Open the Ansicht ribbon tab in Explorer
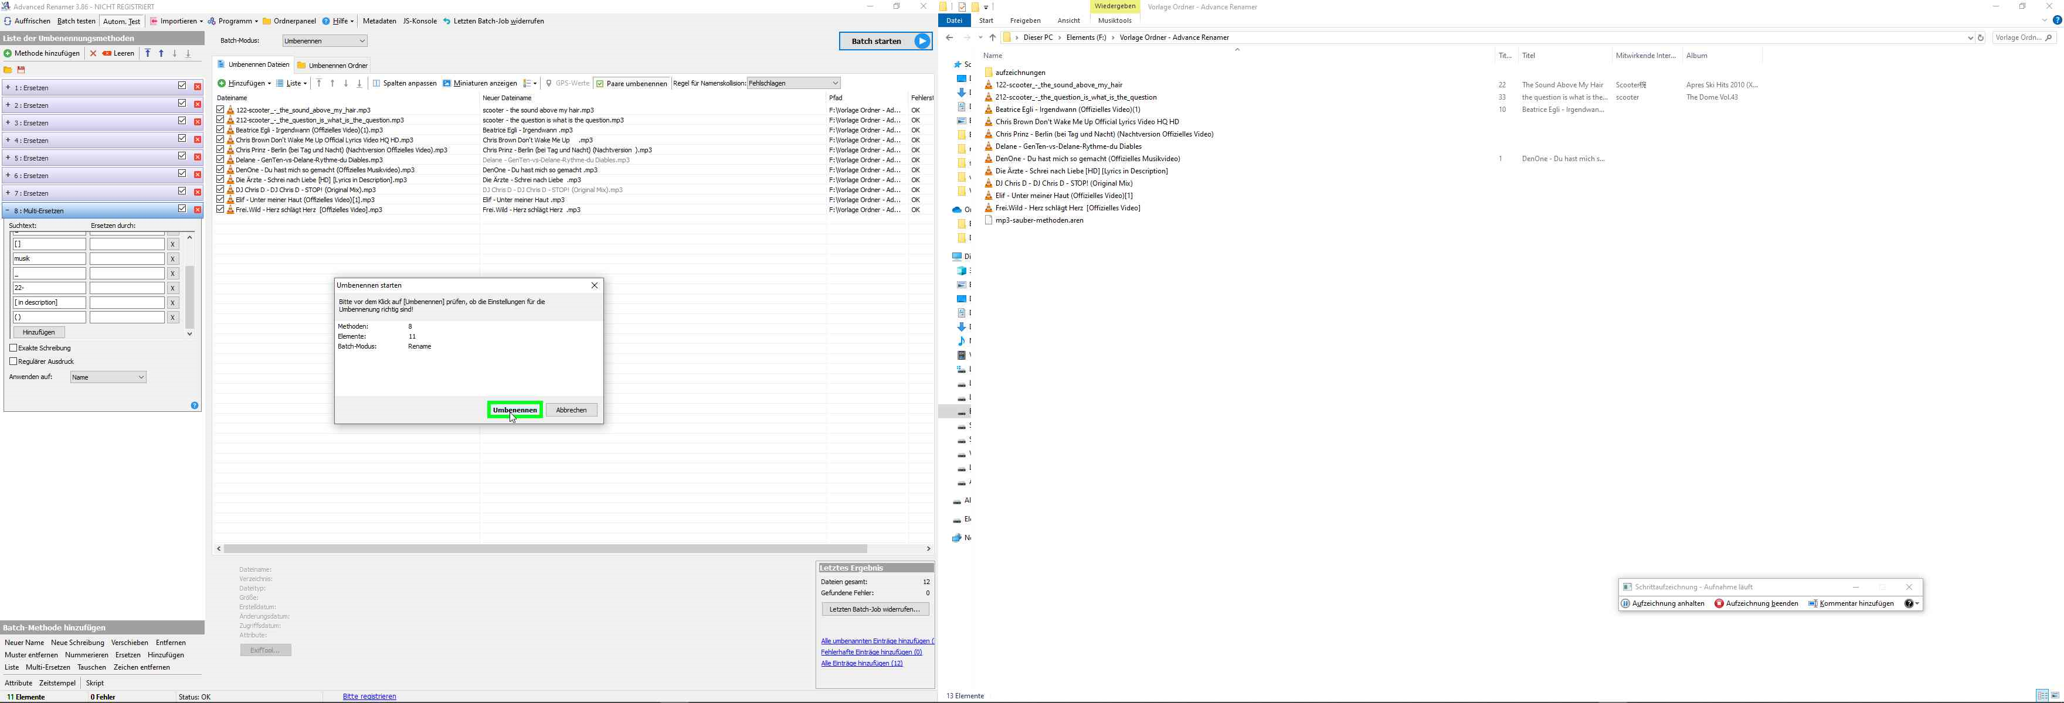Screen dimensions: 2064x703 pyautogui.click(x=1068, y=21)
